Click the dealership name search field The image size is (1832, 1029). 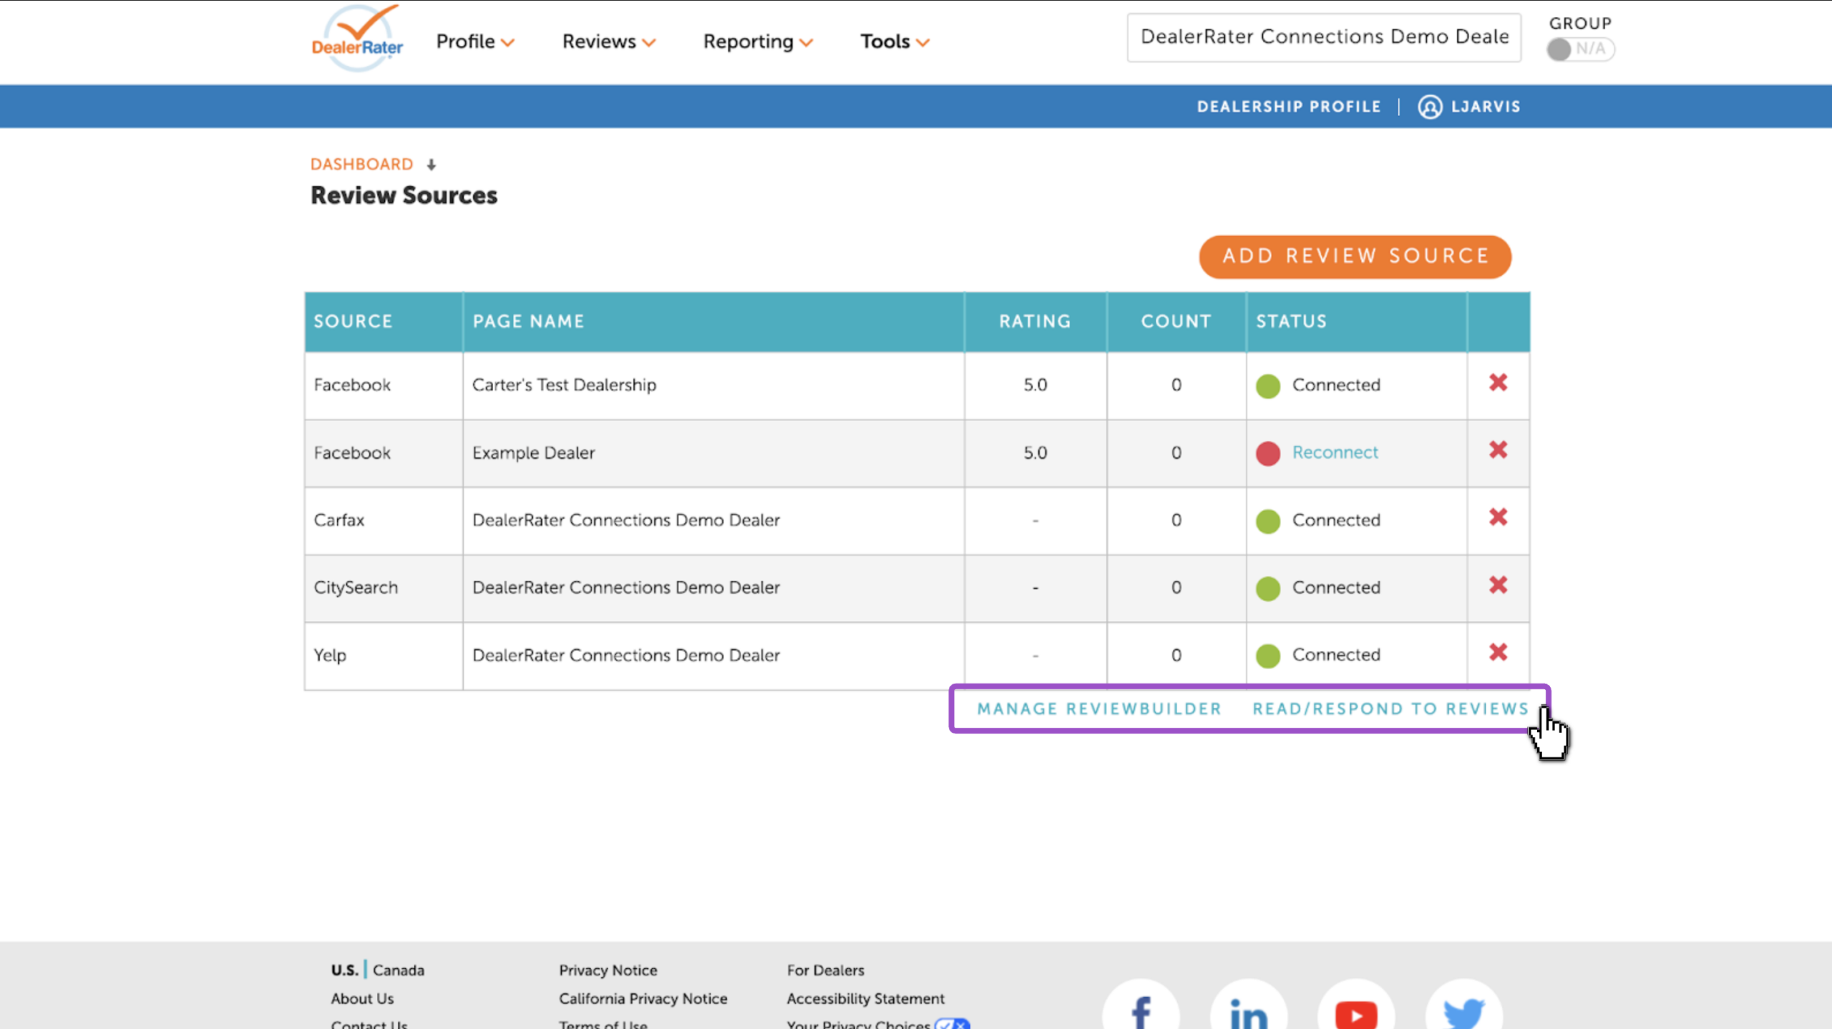click(1324, 37)
